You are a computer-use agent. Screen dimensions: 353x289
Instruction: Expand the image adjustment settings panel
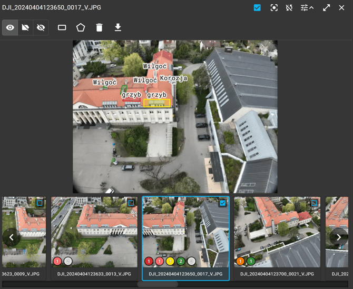pyautogui.click(x=307, y=8)
